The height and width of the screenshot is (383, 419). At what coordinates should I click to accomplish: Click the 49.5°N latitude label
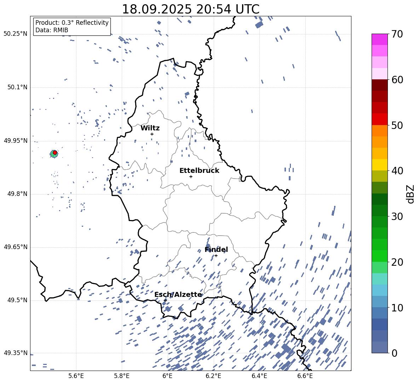[x=17, y=300]
